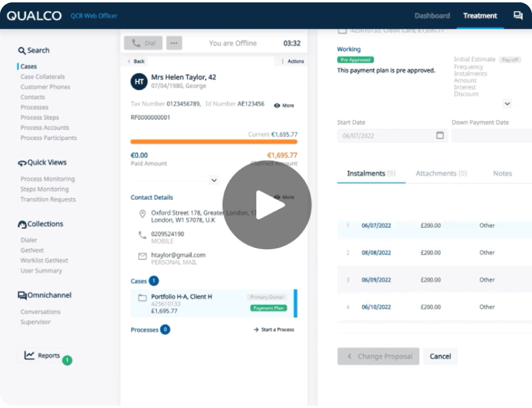Open the Dashboard navigation item
The width and height of the screenshot is (532, 408).
[432, 16]
